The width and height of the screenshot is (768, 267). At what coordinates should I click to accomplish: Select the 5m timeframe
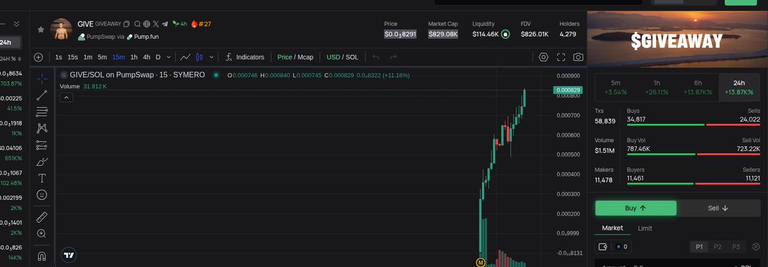(102, 57)
